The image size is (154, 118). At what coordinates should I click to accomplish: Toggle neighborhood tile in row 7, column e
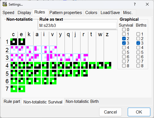22,89
